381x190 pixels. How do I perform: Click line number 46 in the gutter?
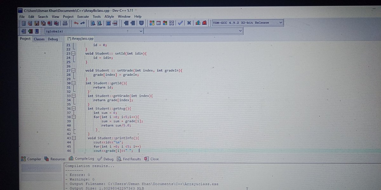[x=68, y=151]
